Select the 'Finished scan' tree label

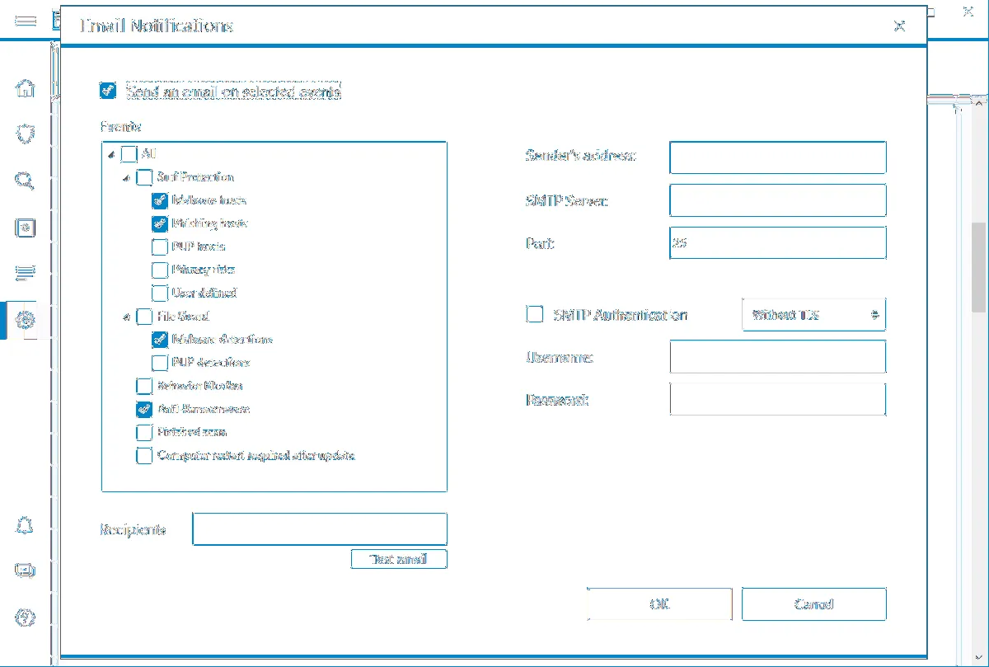point(191,432)
